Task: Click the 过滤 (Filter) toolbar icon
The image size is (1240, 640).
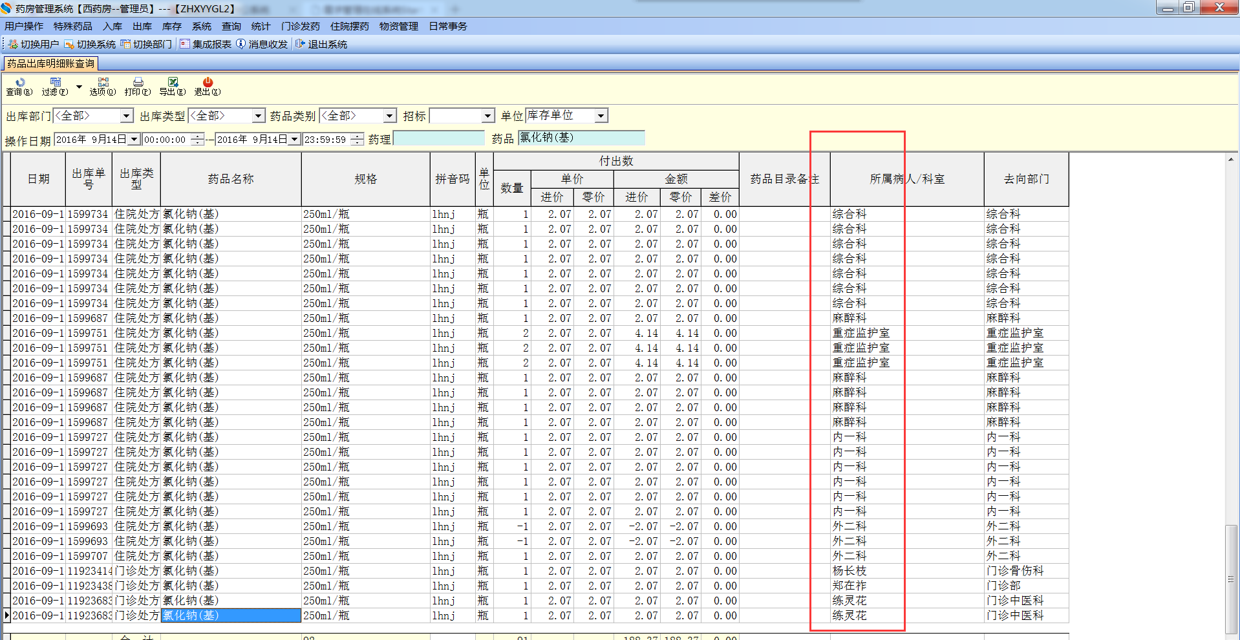Action: click(x=56, y=83)
